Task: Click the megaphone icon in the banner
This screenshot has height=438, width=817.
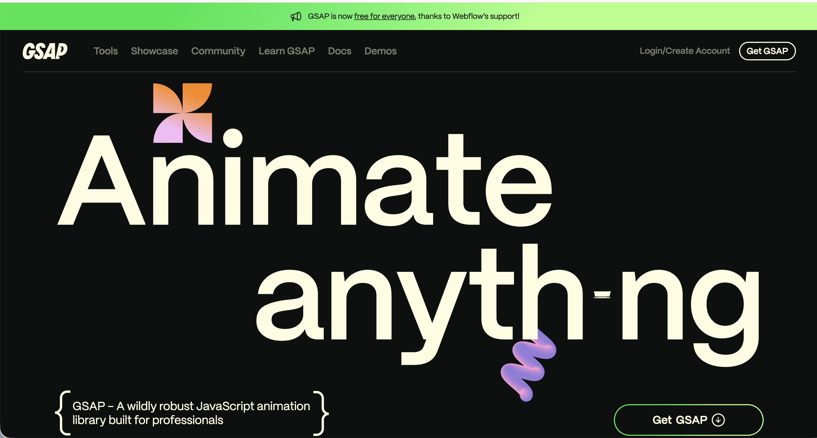Action: tap(296, 16)
